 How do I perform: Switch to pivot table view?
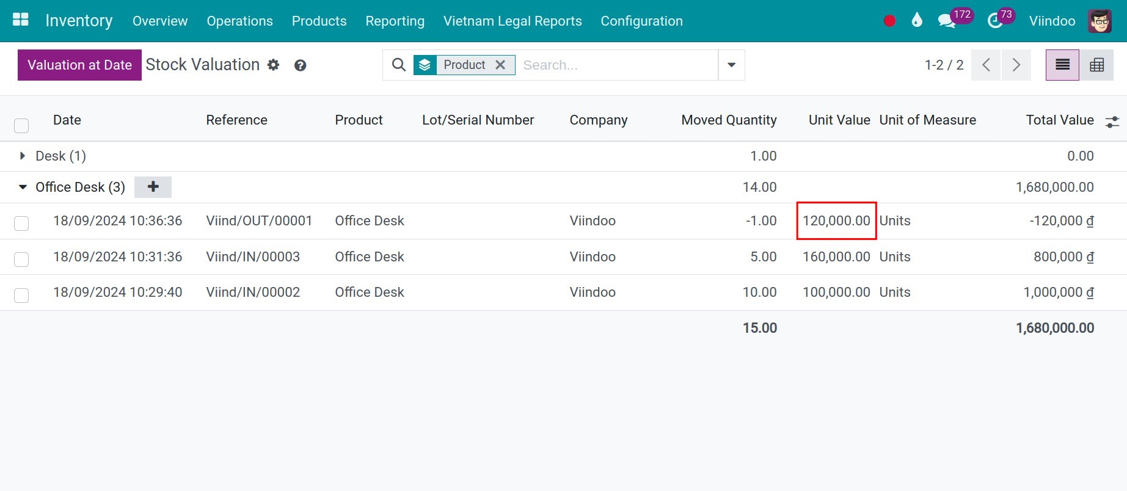(x=1096, y=65)
